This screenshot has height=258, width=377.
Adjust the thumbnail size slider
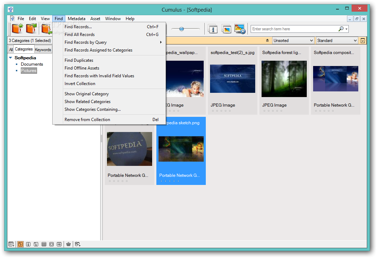point(181,29)
